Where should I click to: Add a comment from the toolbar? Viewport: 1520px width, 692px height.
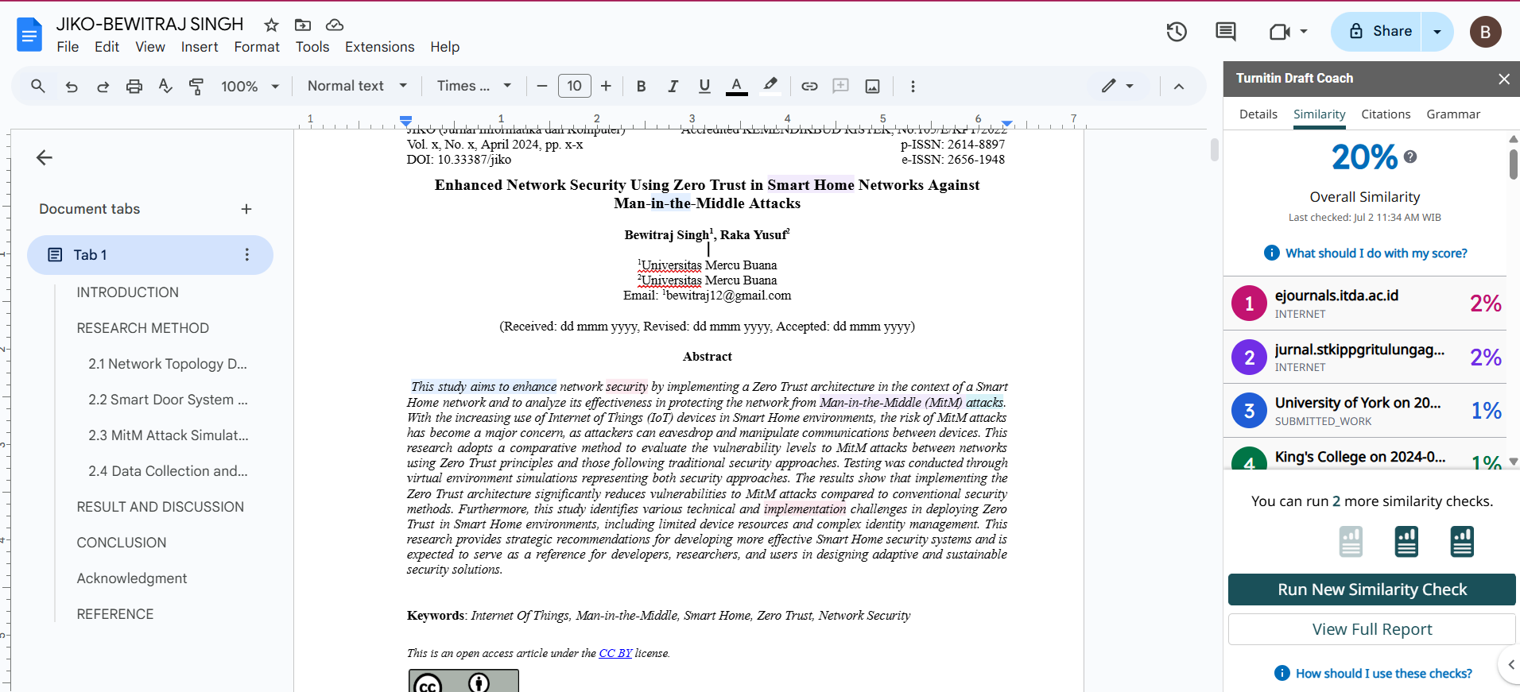pos(840,86)
